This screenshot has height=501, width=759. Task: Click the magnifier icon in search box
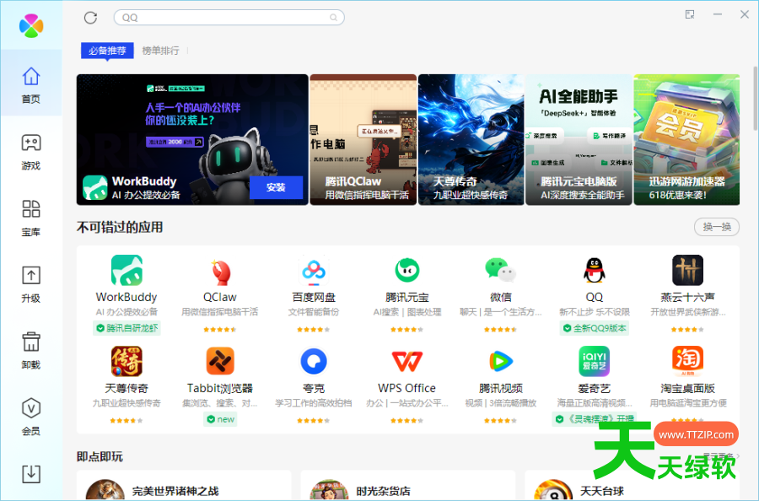point(333,18)
